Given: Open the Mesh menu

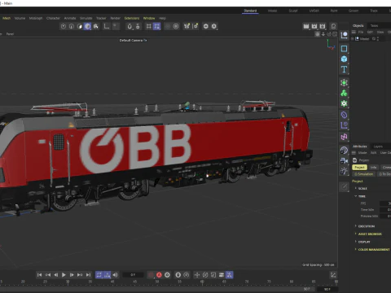Looking at the screenshot, I should [7, 18].
